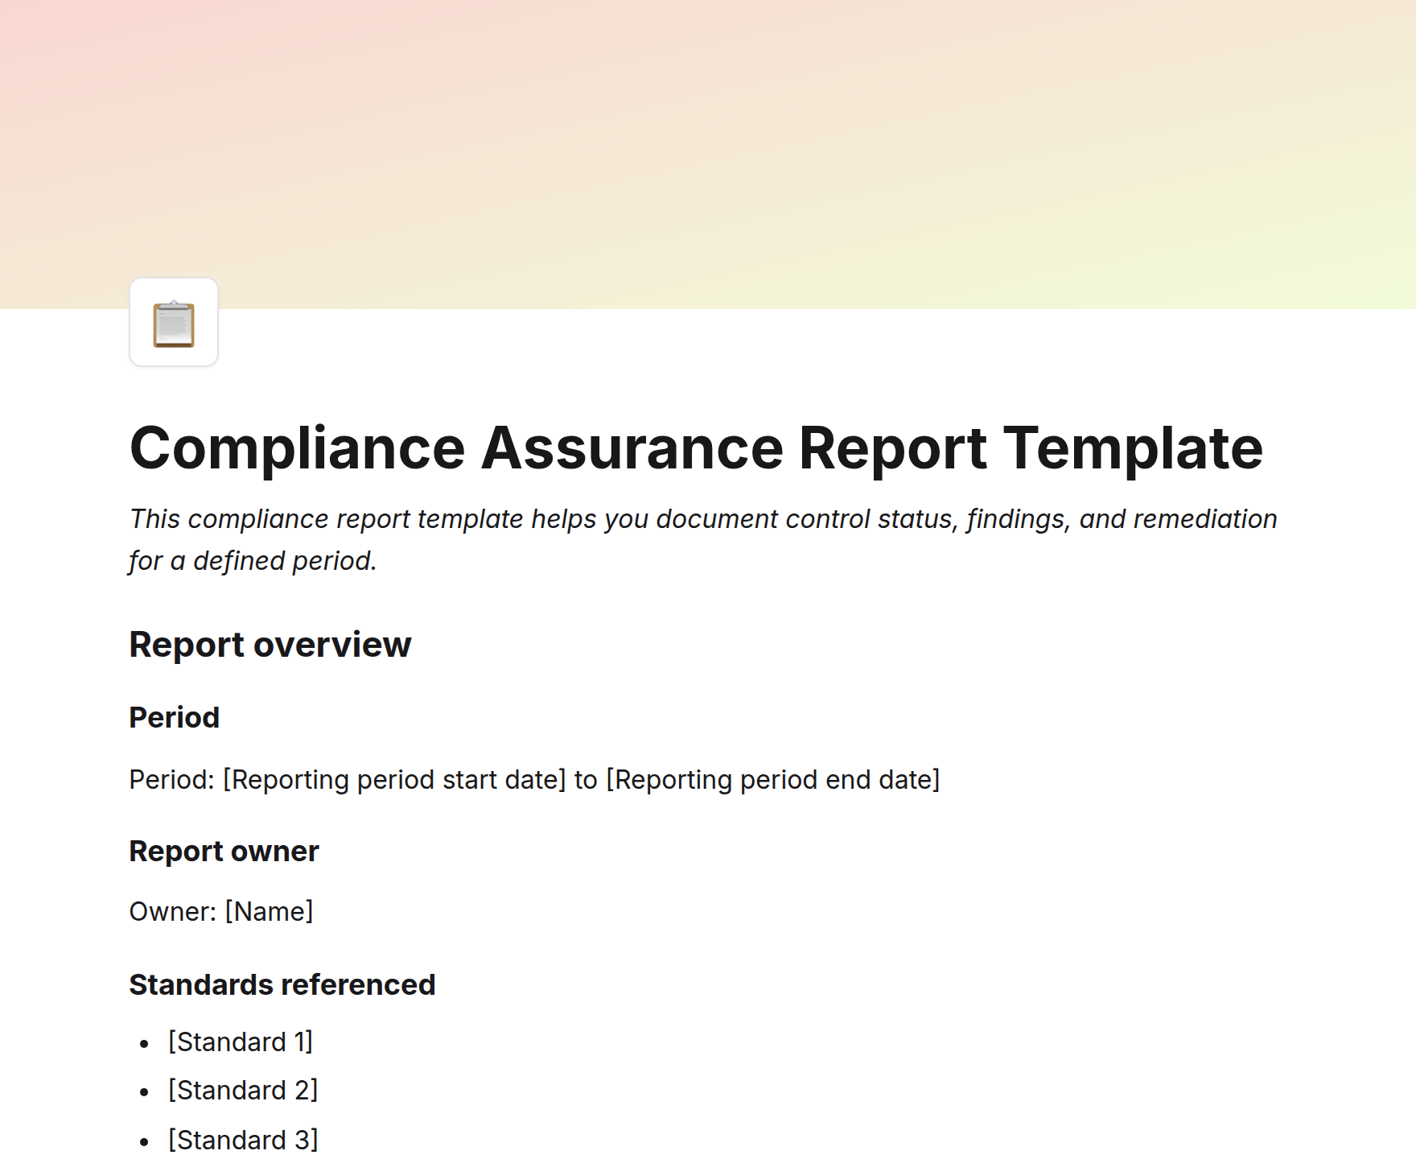The image size is (1416, 1159).
Task: Select the Report owner heading
Action: [x=224, y=851]
